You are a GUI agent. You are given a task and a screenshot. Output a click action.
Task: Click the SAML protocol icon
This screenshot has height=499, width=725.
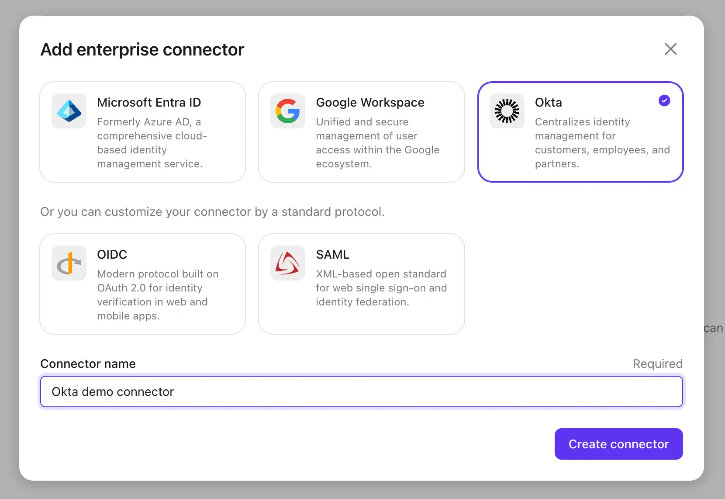click(x=287, y=263)
